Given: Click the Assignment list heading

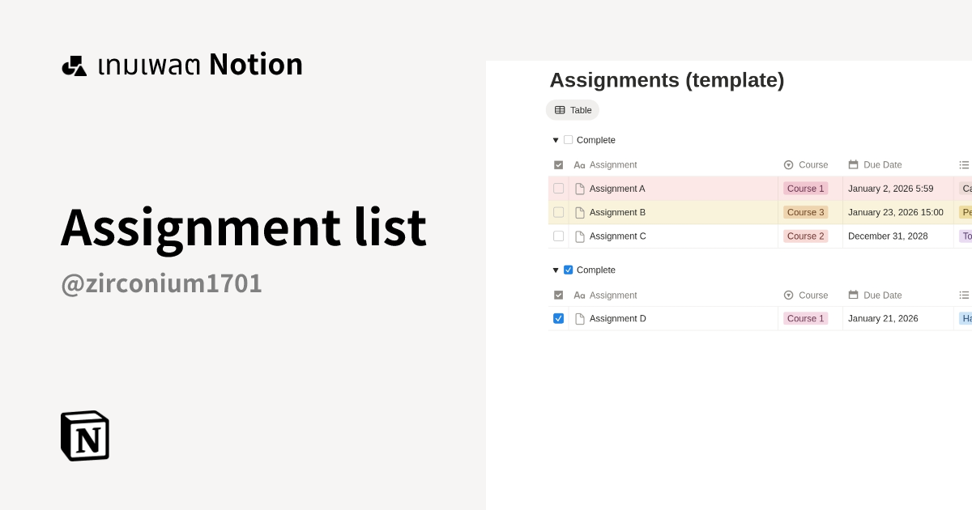Looking at the screenshot, I should (243, 227).
